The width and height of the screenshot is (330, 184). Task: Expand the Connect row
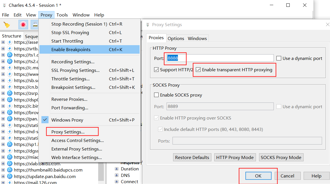coord(117,181)
